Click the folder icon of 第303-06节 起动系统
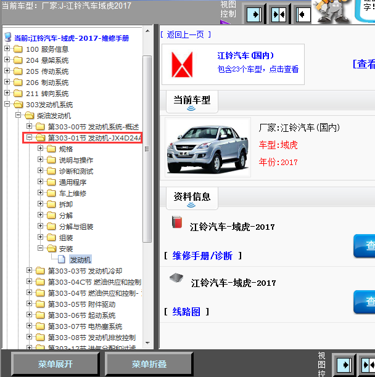 coord(40,315)
